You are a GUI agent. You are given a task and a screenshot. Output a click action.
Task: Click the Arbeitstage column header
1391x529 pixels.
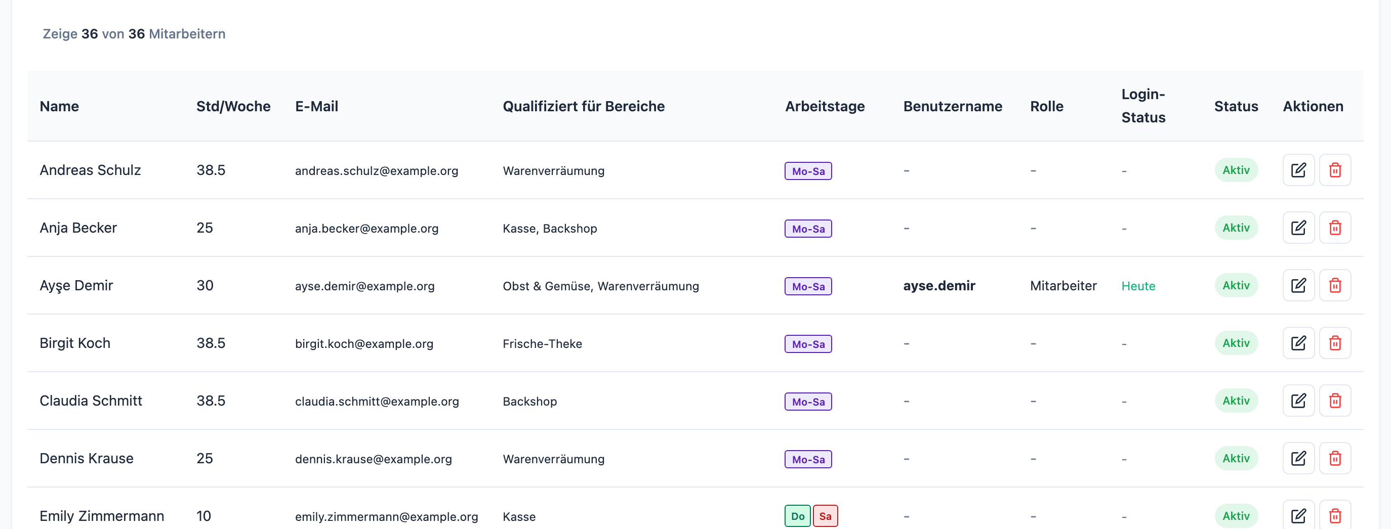pyautogui.click(x=825, y=106)
